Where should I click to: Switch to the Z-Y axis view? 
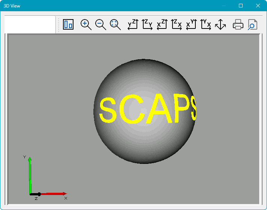[147, 24]
